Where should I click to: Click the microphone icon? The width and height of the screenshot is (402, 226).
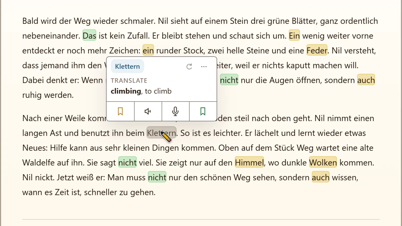pos(175,111)
